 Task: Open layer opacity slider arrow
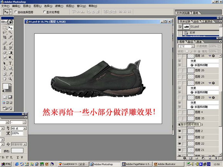(220, 46)
